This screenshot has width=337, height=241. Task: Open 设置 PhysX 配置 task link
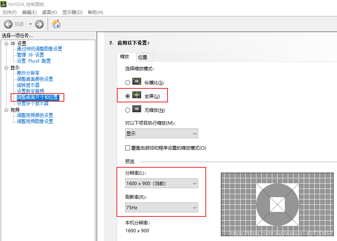34,61
